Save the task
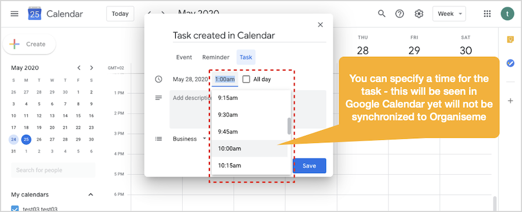This screenshot has width=522, height=212. (x=309, y=166)
